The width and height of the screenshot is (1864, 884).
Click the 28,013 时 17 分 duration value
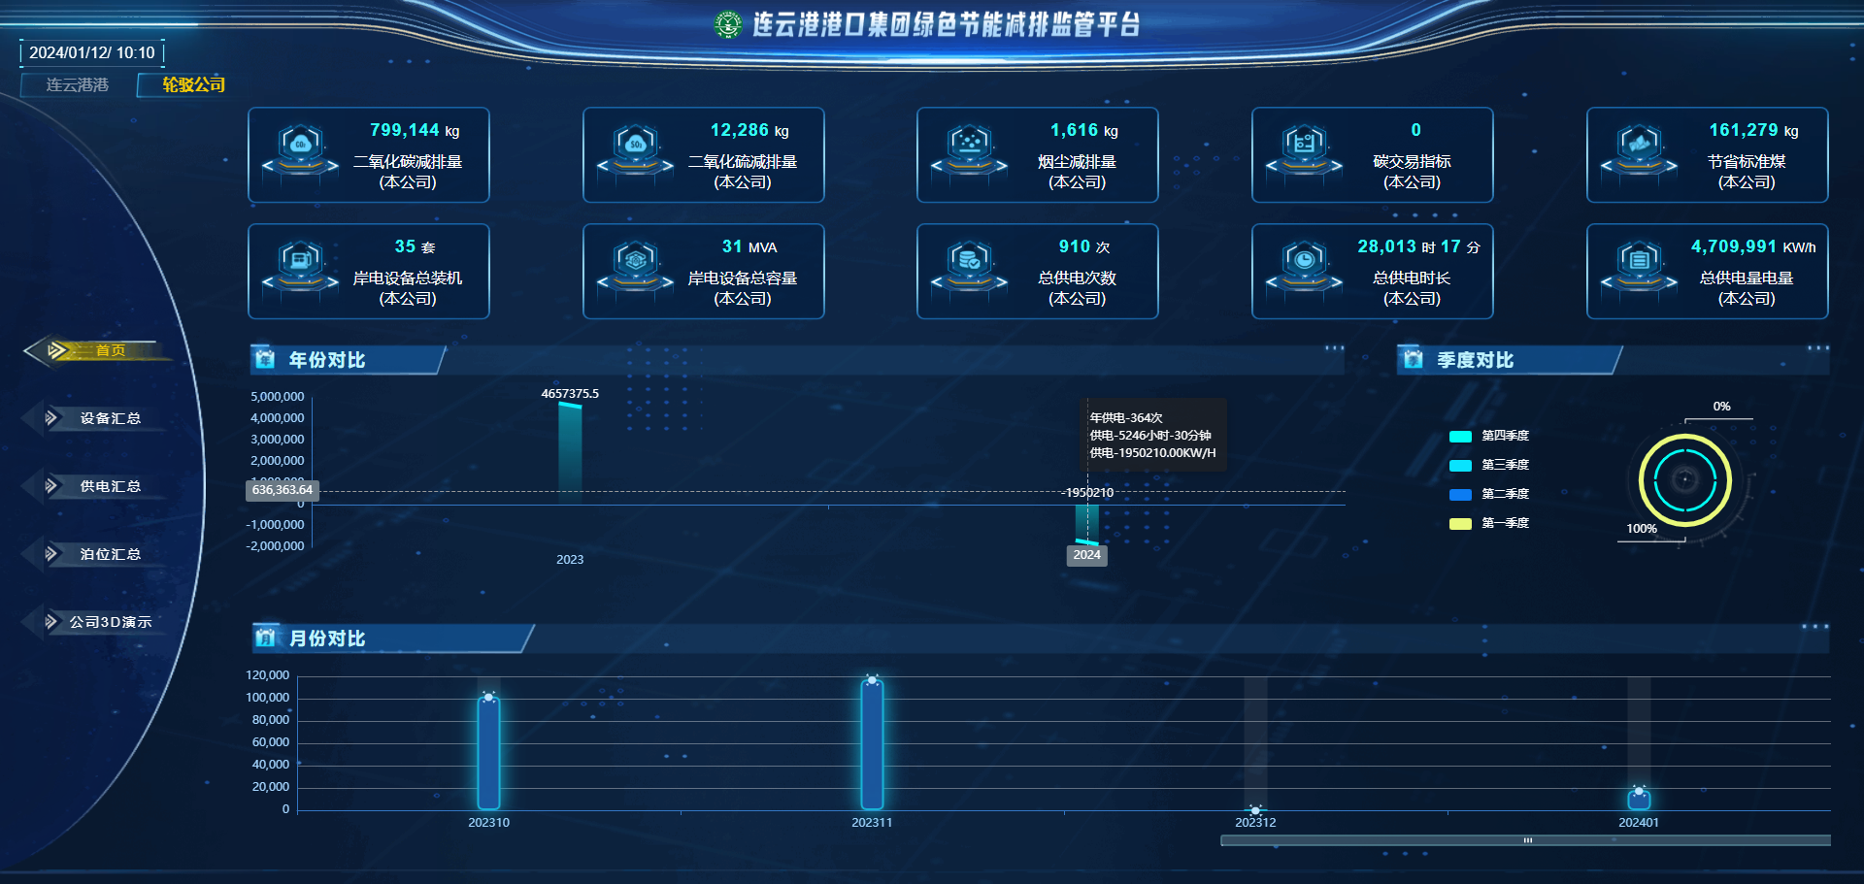(1418, 246)
